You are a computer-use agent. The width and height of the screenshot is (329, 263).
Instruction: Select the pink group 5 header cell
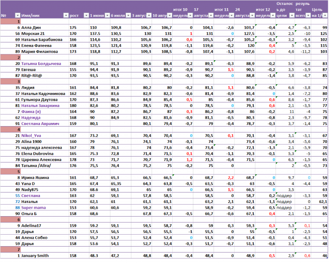click(x=12, y=171)
